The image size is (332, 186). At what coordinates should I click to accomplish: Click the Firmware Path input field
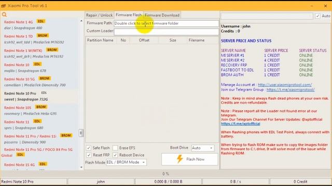pyautogui.click(x=166, y=23)
